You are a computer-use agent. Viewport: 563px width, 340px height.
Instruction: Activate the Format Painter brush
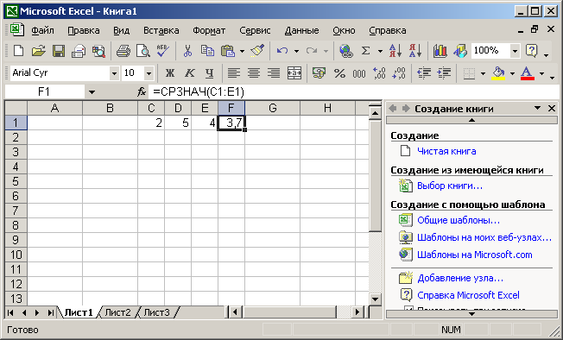point(257,51)
